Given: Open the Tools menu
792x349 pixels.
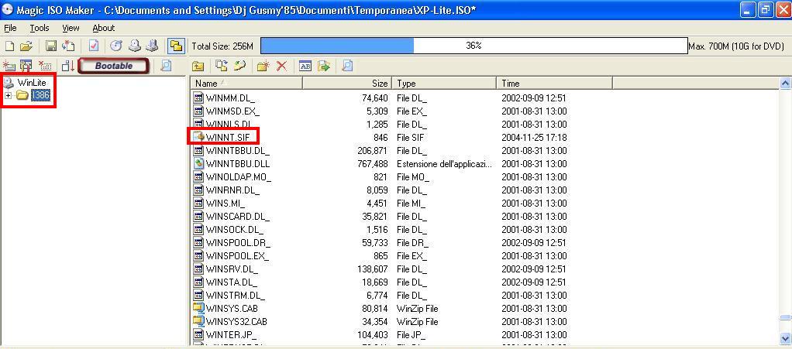Looking at the screenshot, I should tap(40, 28).
